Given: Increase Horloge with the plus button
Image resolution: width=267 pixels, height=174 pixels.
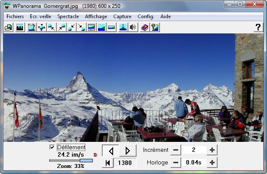Looking at the screenshot, I should (212, 163).
